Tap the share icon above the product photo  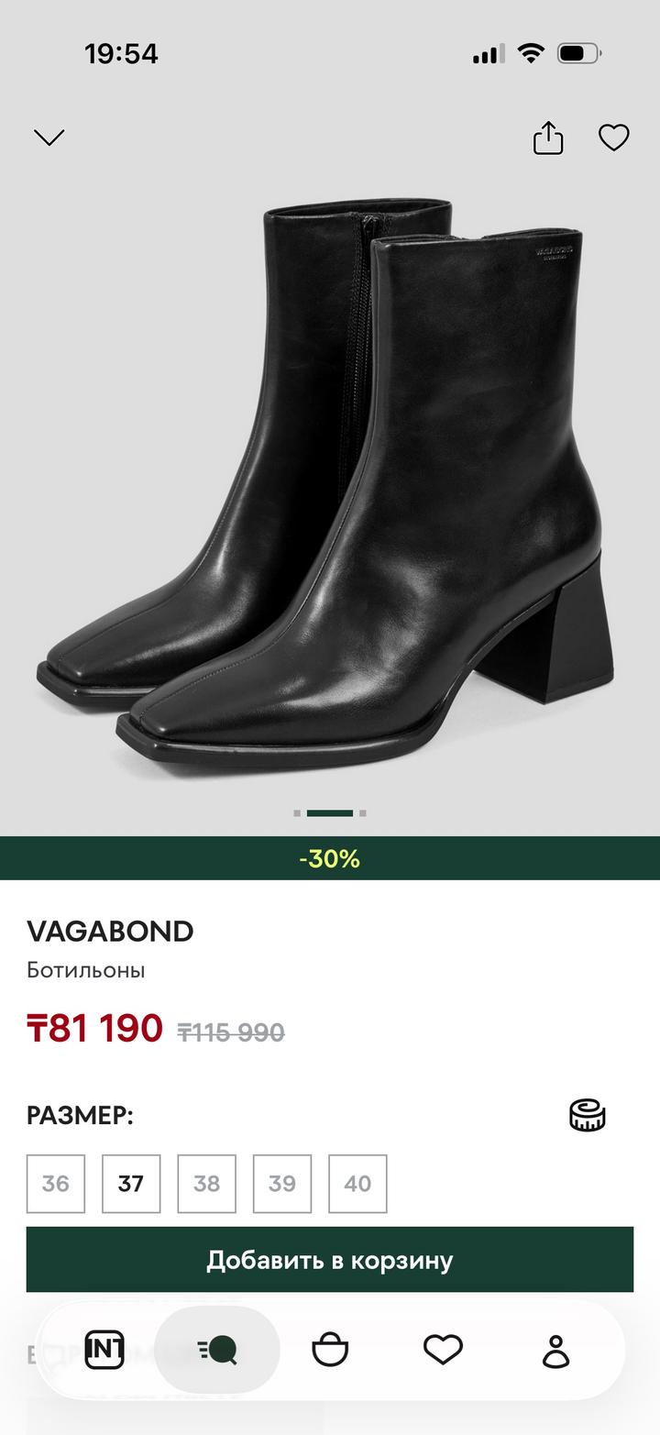[x=548, y=138]
